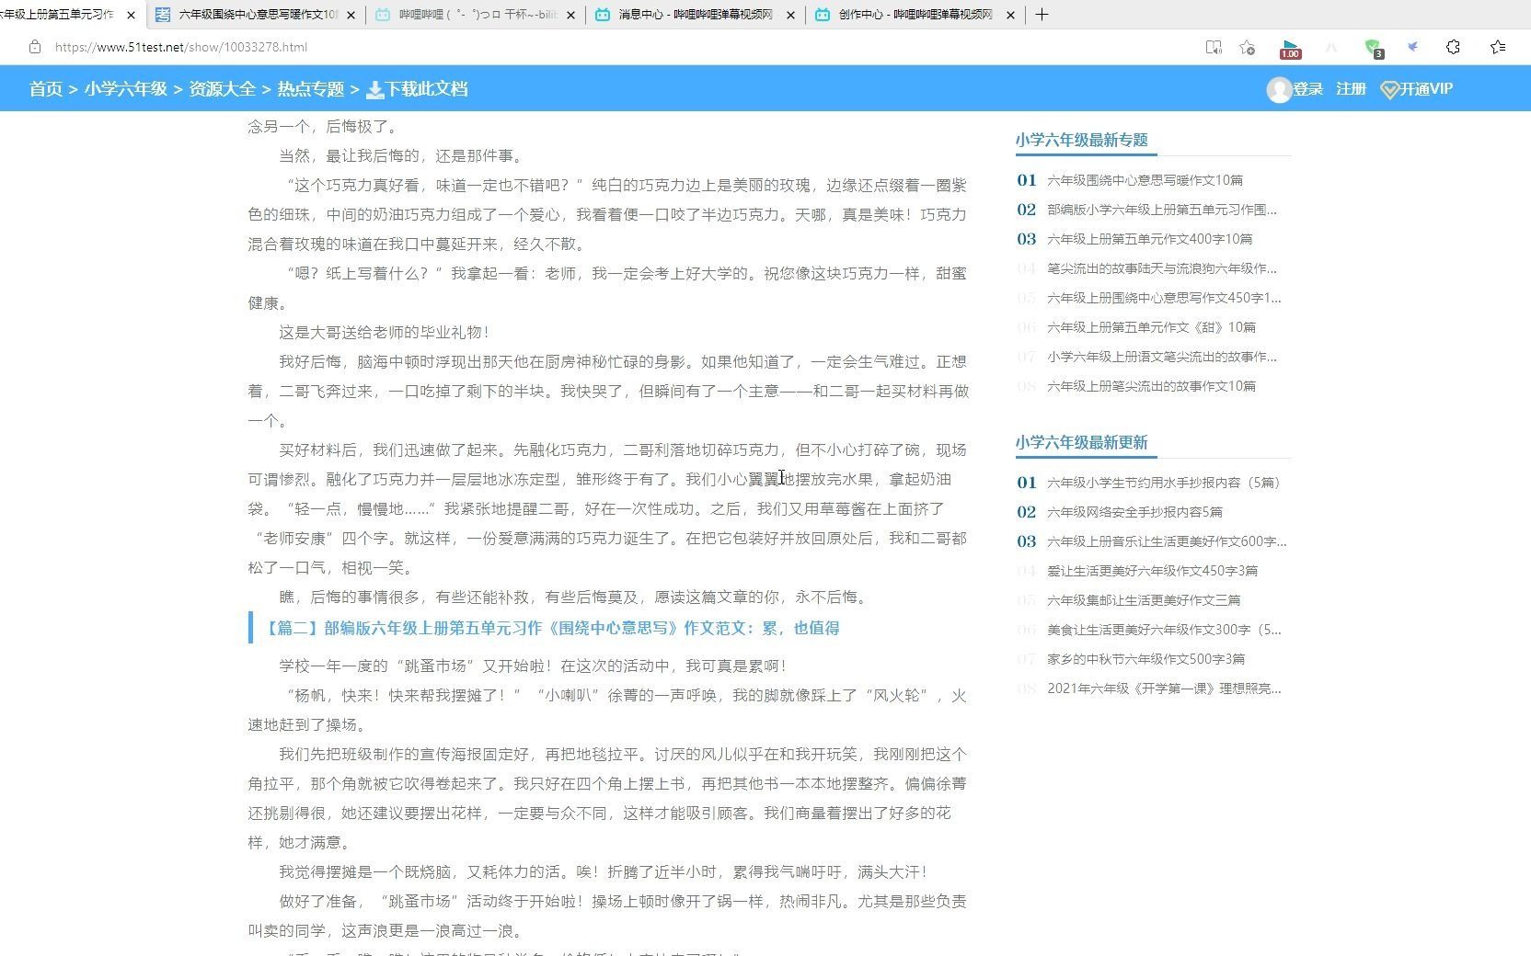Open 六年级上册第五单元作文400字10篇 link
Image resolution: width=1531 pixels, height=956 pixels.
click(1149, 239)
